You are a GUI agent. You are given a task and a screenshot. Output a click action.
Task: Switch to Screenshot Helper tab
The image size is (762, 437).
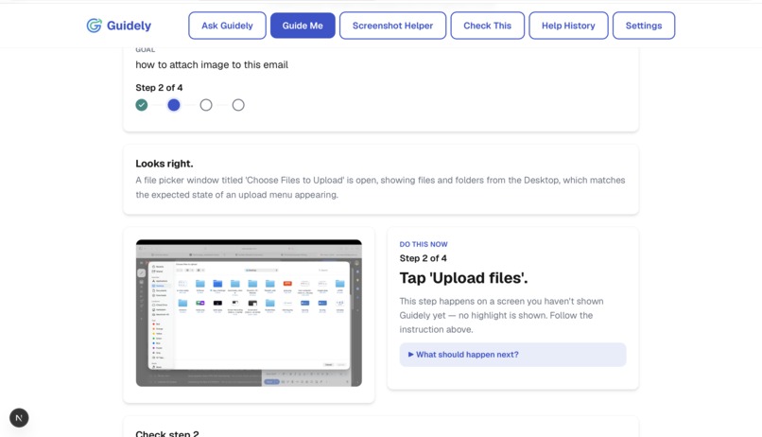point(392,26)
